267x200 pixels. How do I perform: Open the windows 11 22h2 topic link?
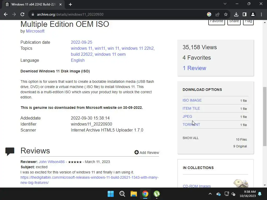[x=138, y=48]
